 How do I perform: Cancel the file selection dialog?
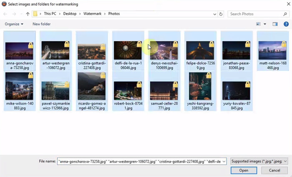[274, 170]
